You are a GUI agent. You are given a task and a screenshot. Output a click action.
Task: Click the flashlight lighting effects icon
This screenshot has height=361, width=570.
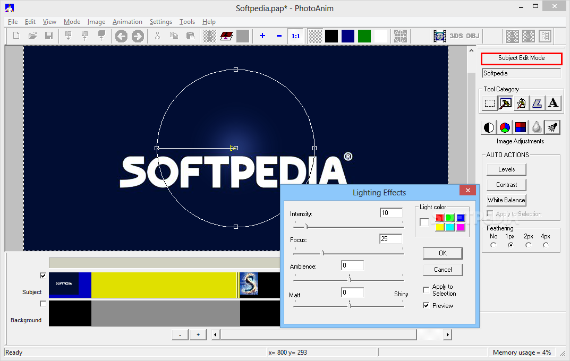[x=552, y=127]
